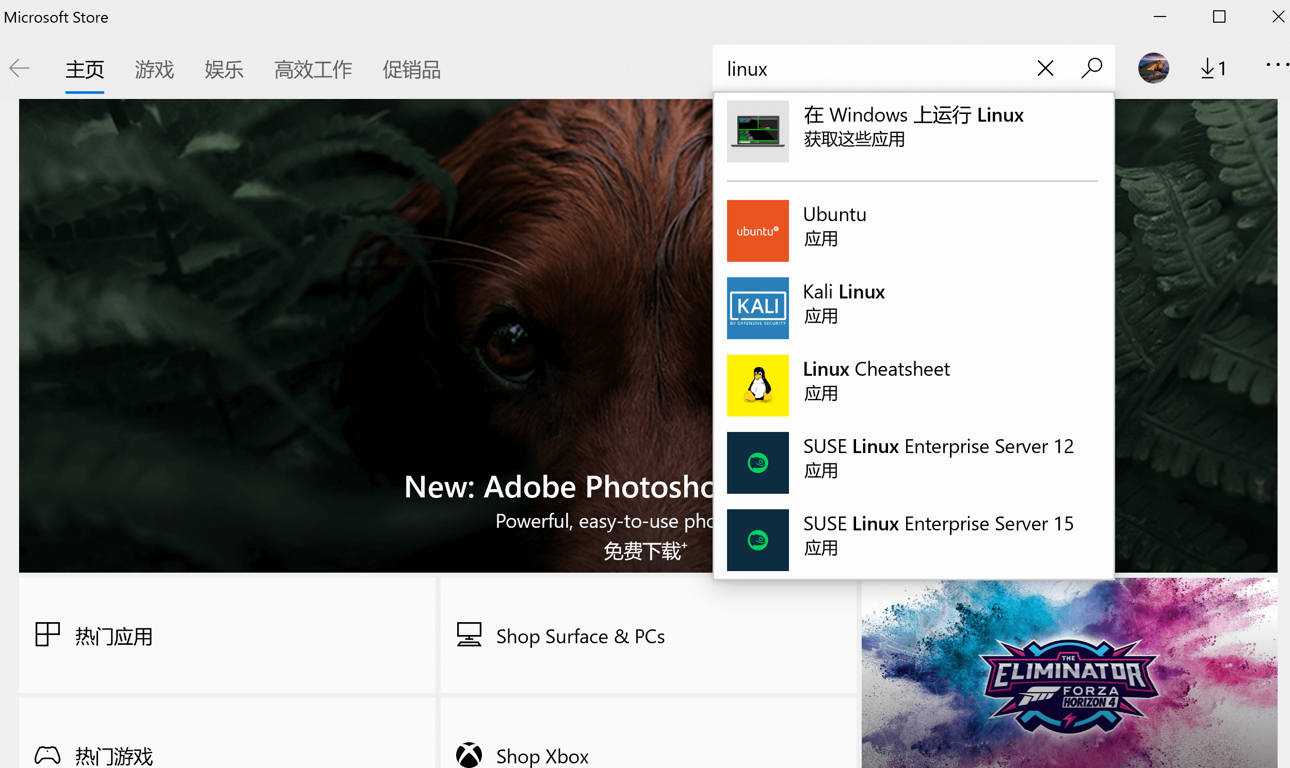Open the user profile avatar
Image resolution: width=1290 pixels, height=768 pixels.
pos(1153,69)
